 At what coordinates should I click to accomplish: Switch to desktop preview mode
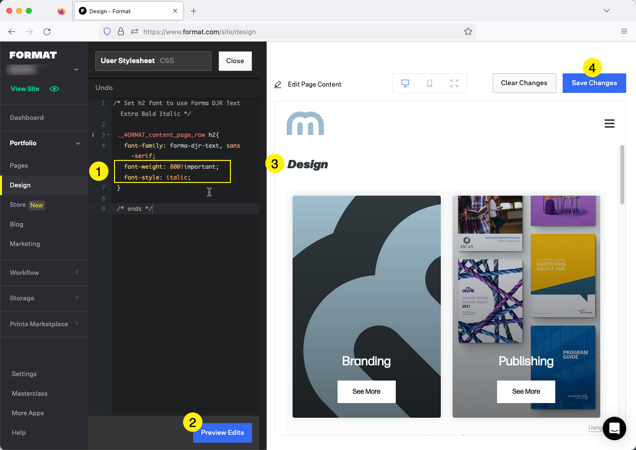405,83
